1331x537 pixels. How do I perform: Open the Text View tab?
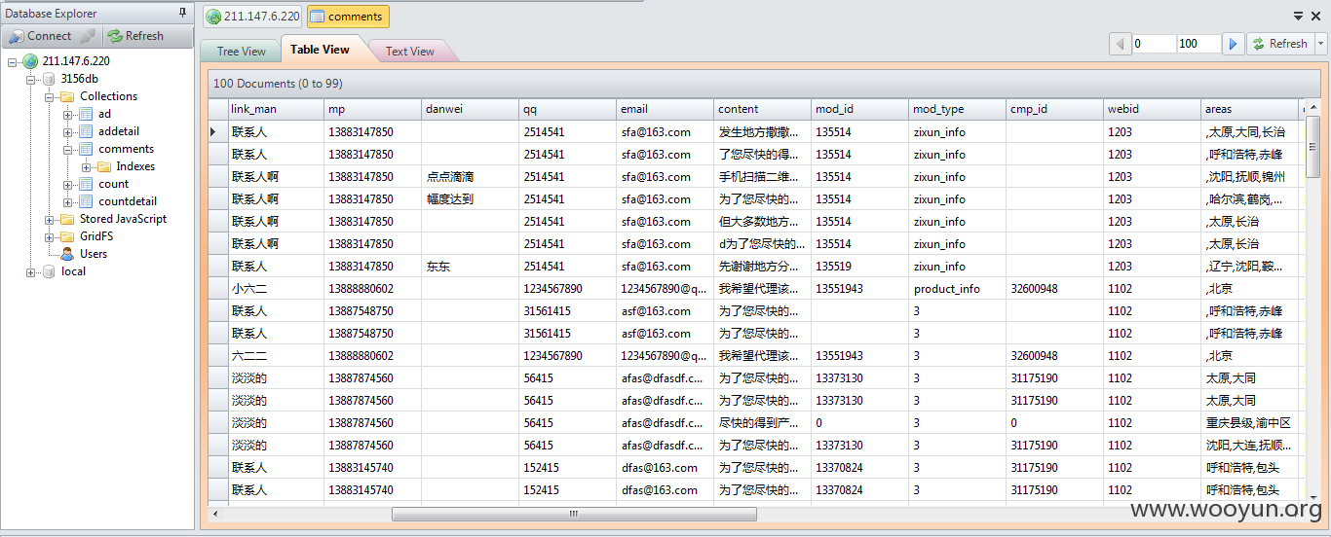(409, 52)
